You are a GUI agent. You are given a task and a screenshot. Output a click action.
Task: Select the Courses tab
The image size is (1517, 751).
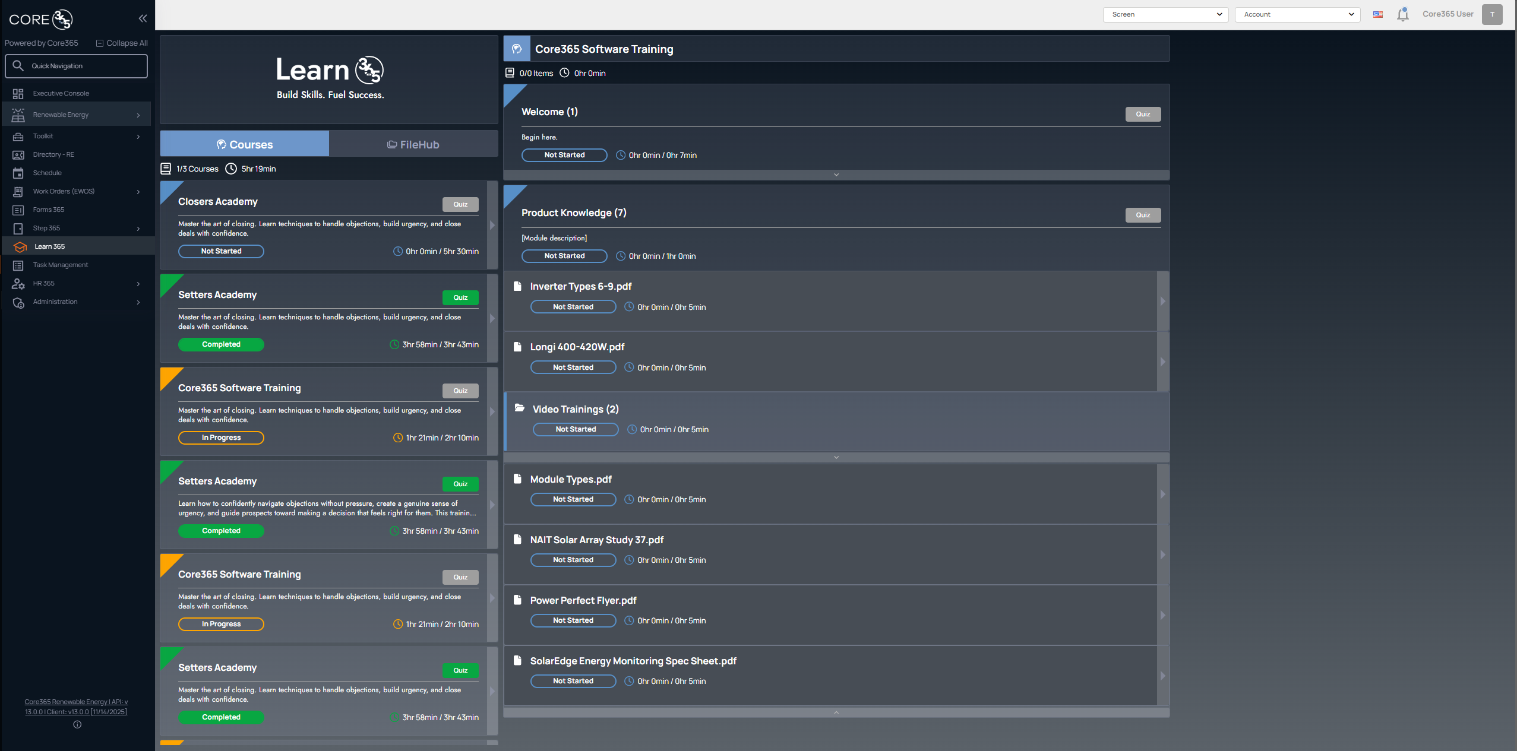click(244, 144)
